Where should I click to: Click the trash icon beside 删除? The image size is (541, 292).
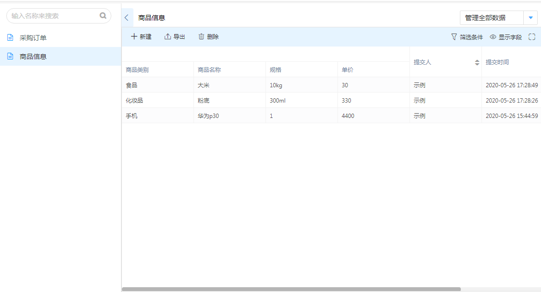pos(201,37)
